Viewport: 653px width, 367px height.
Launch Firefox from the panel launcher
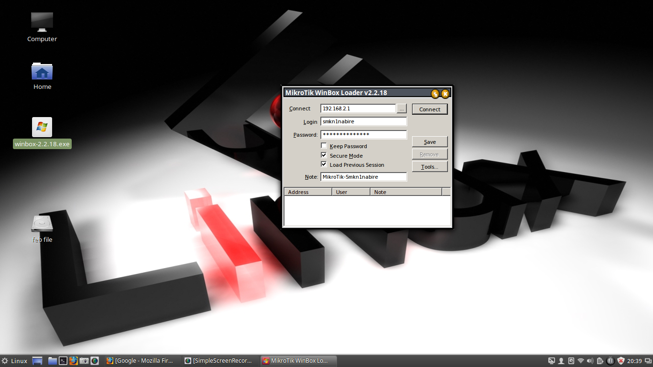(x=74, y=361)
